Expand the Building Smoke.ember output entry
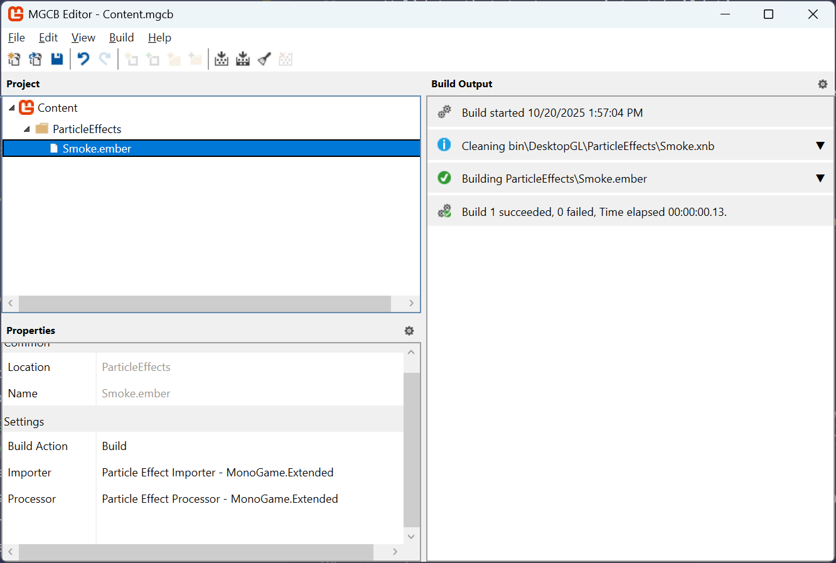This screenshot has width=836, height=563. pos(820,178)
